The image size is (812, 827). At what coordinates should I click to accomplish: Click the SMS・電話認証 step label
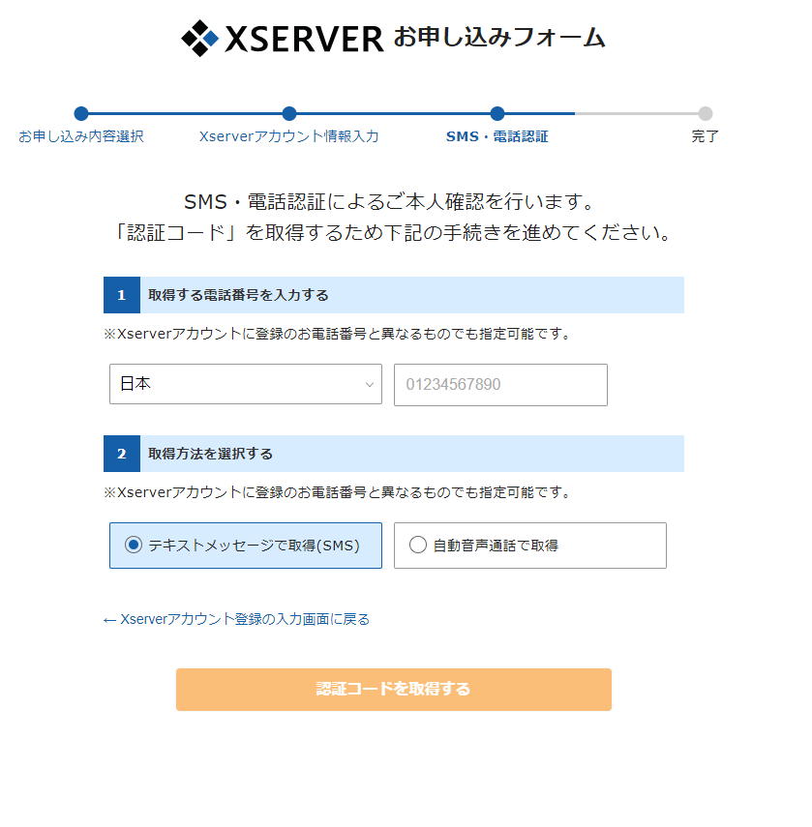pos(497,136)
